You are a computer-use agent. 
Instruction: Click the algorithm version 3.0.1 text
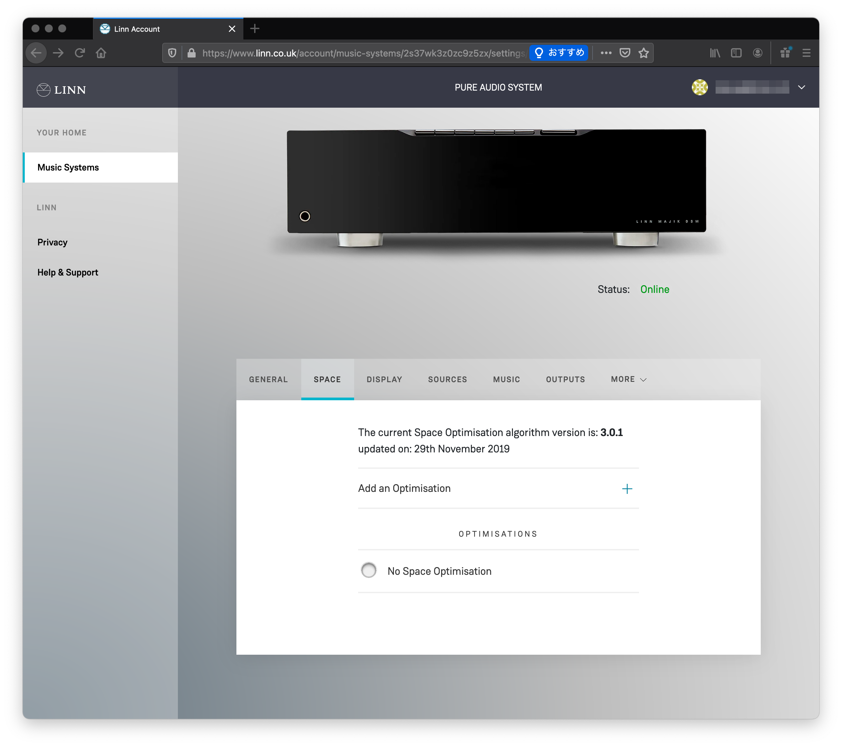611,432
